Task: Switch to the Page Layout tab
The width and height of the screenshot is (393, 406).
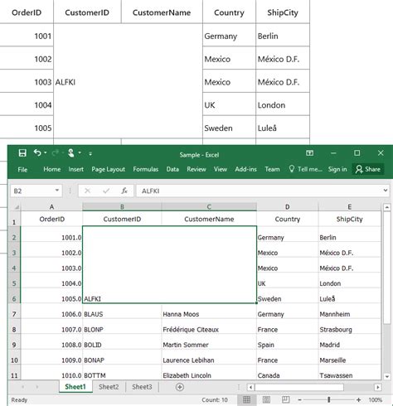Action: tap(109, 169)
